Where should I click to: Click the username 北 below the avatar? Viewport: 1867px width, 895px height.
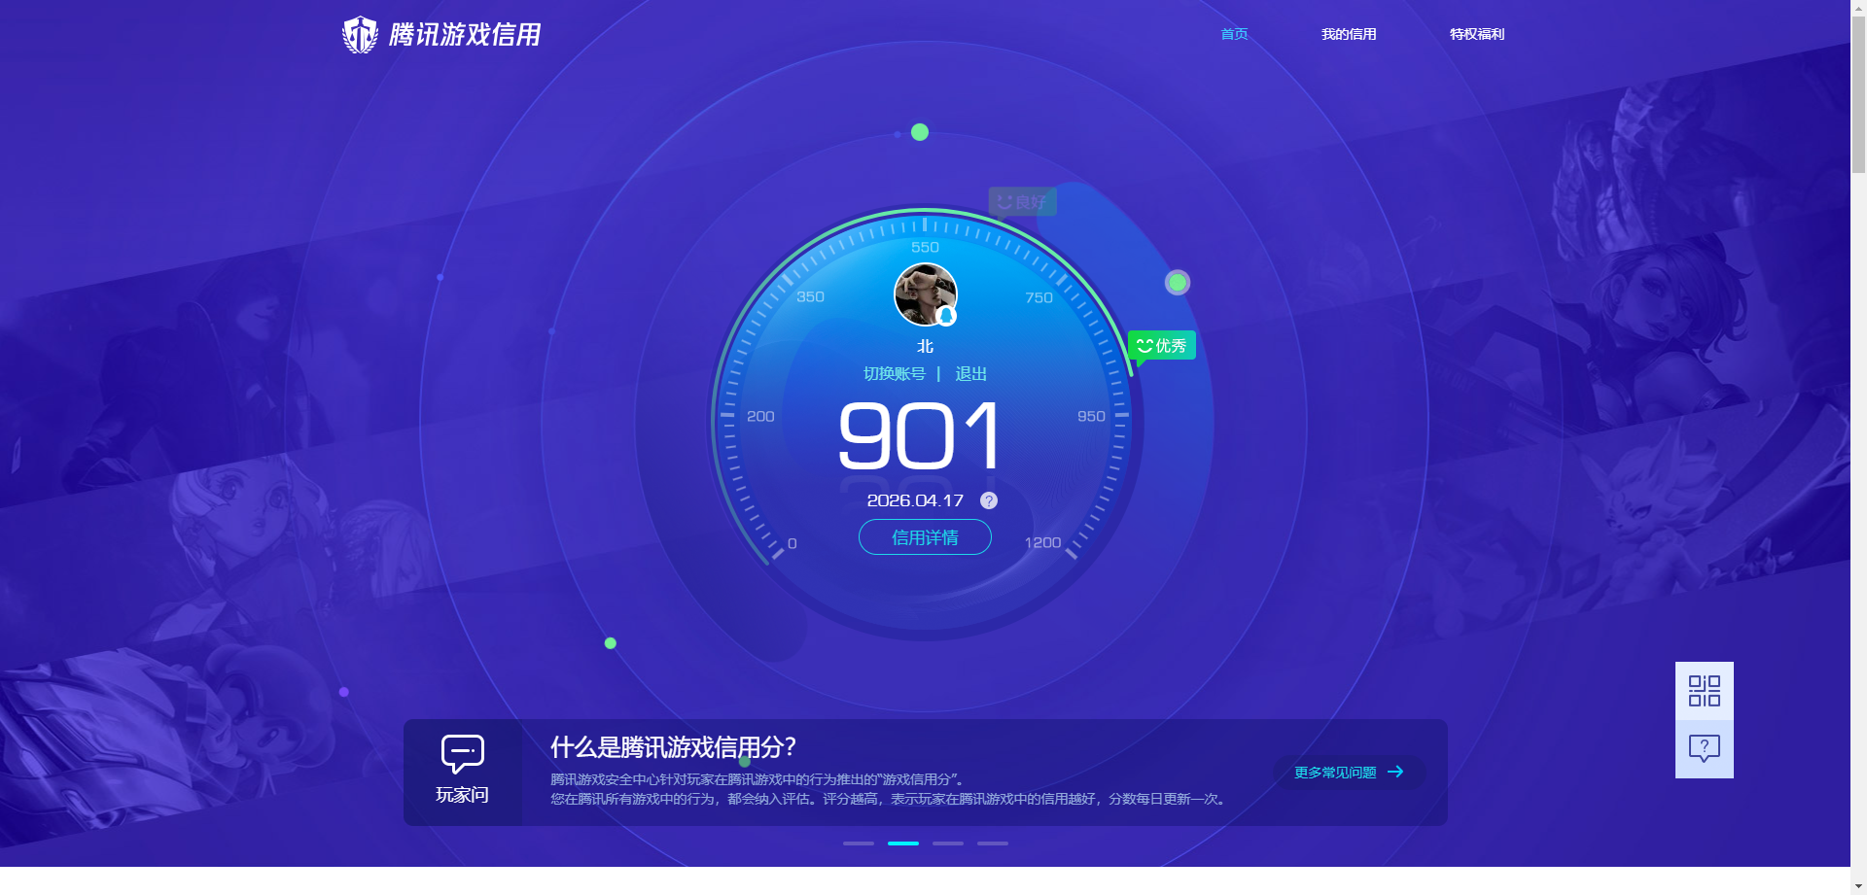924,346
